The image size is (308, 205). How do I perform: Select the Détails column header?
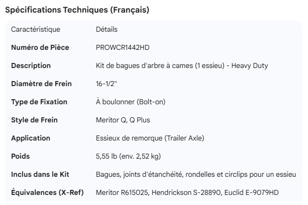click(107, 29)
